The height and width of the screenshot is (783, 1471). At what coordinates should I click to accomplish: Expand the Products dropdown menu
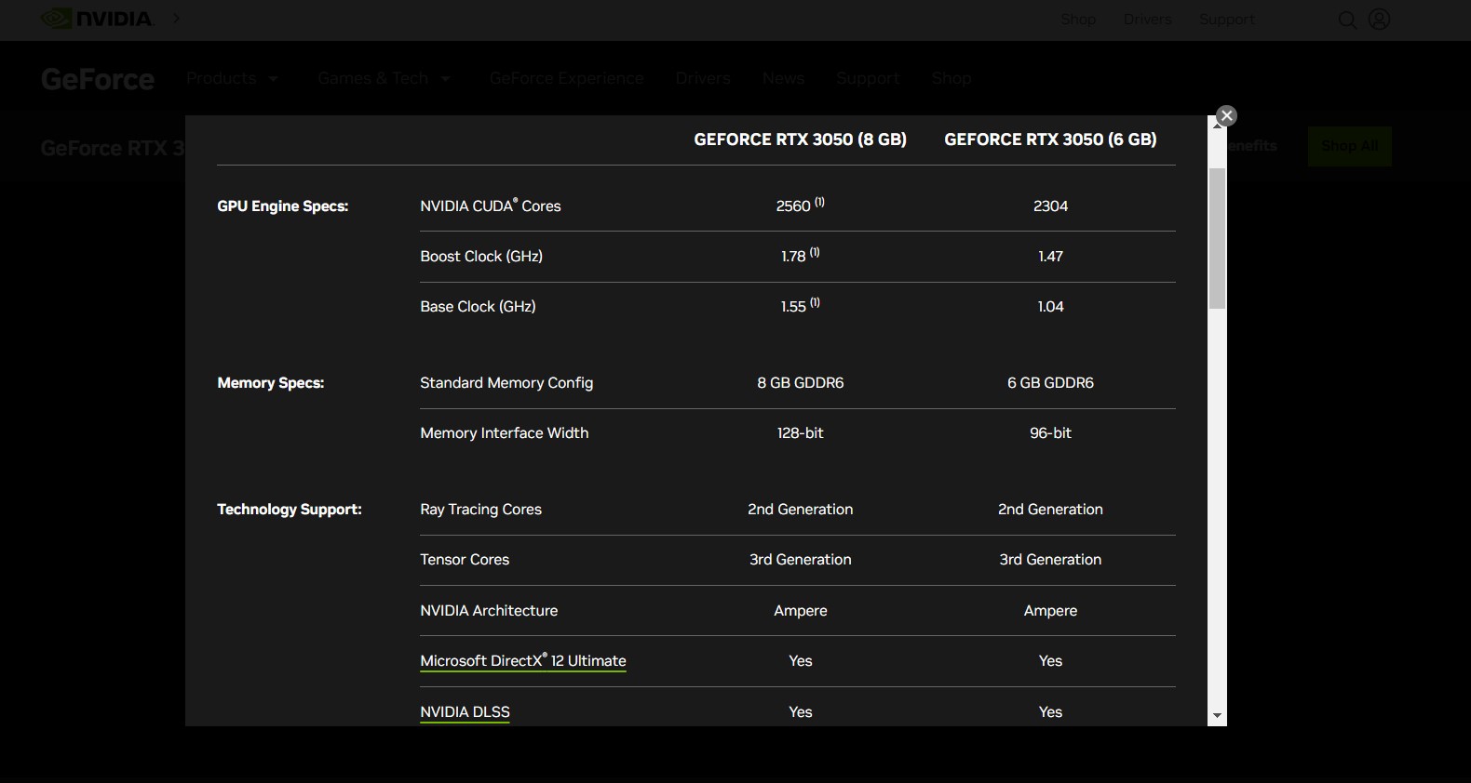[232, 79]
